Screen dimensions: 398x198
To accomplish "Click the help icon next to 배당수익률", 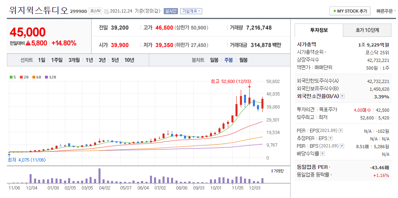I will [322, 153].
